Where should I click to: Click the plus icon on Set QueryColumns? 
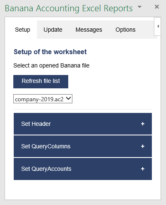click(x=143, y=146)
